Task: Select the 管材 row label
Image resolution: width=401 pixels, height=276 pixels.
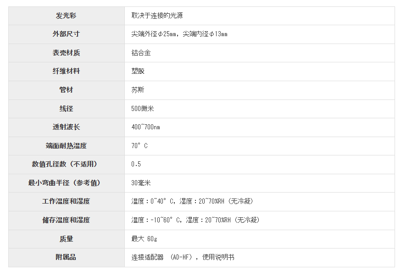Action: tap(66, 90)
